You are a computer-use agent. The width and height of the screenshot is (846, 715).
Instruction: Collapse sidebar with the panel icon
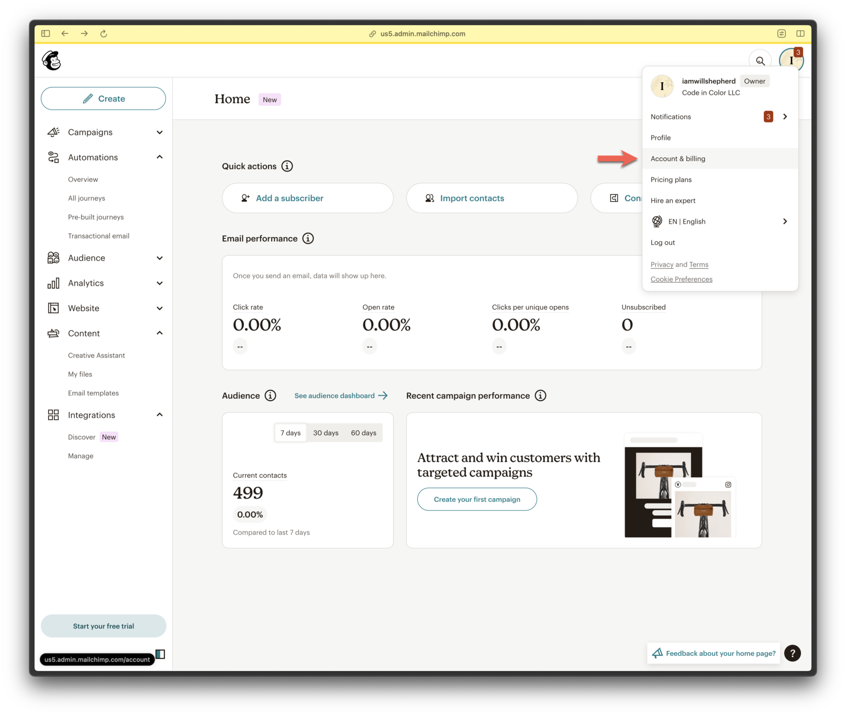(160, 654)
